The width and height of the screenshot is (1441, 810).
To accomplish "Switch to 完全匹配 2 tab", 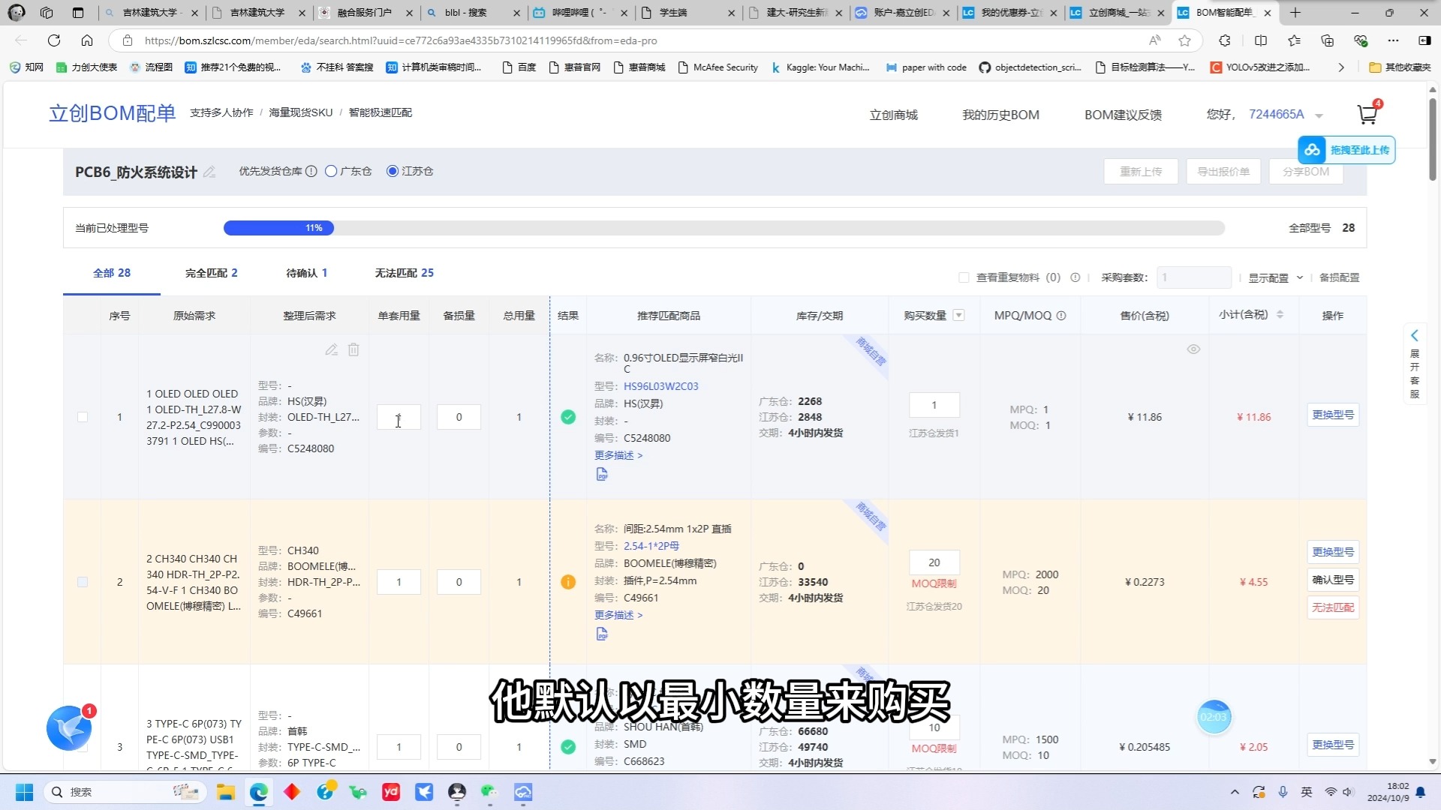I will tap(212, 273).
